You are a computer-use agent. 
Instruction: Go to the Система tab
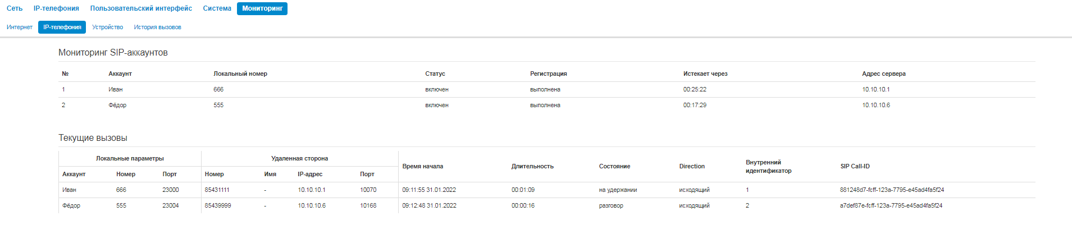click(217, 8)
